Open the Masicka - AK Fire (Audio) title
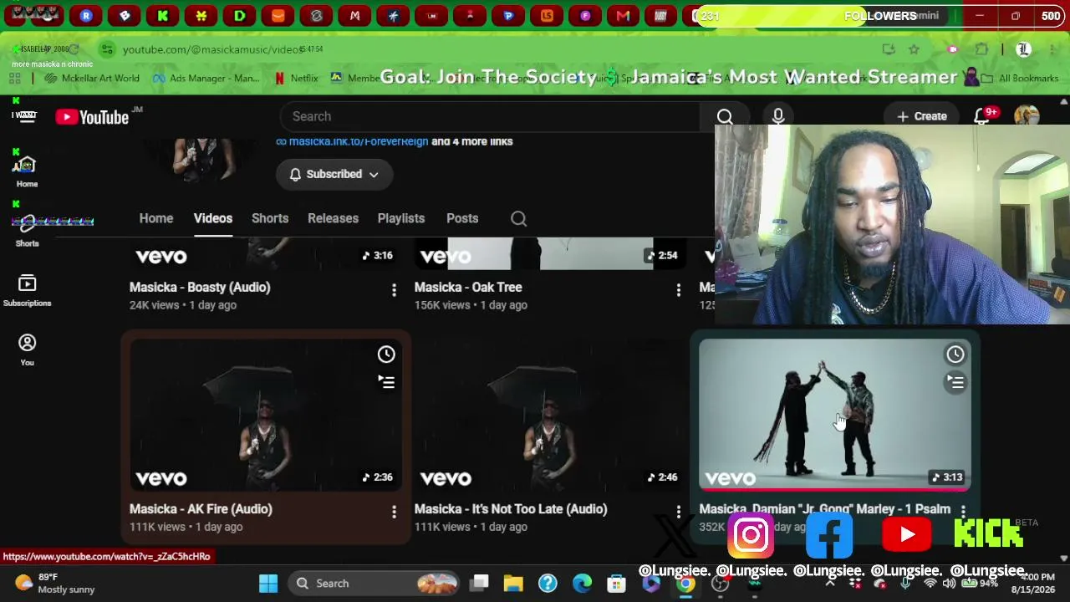 click(x=201, y=508)
